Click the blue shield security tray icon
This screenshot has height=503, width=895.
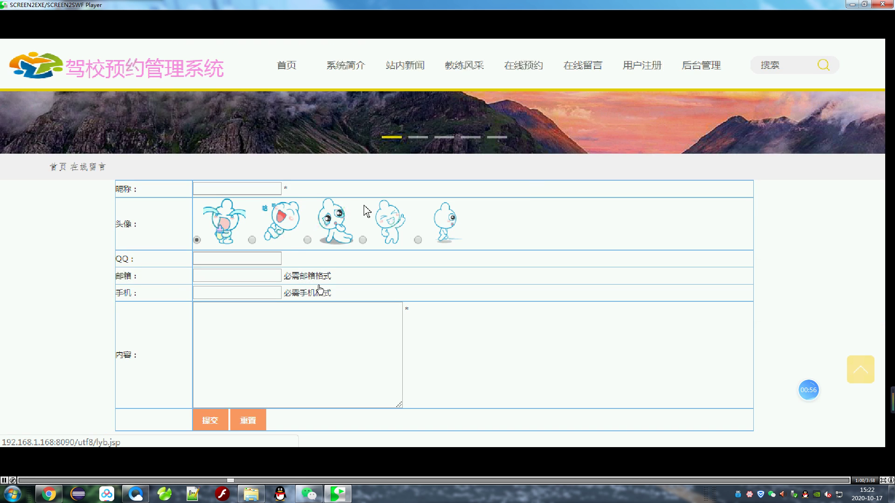(x=760, y=494)
